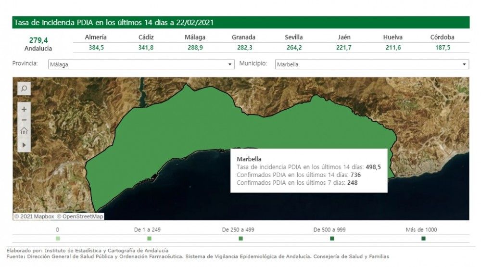Image resolution: width=481 pixels, height=267 pixels.
Task: Select the Jaén province header
Action: 344,37
